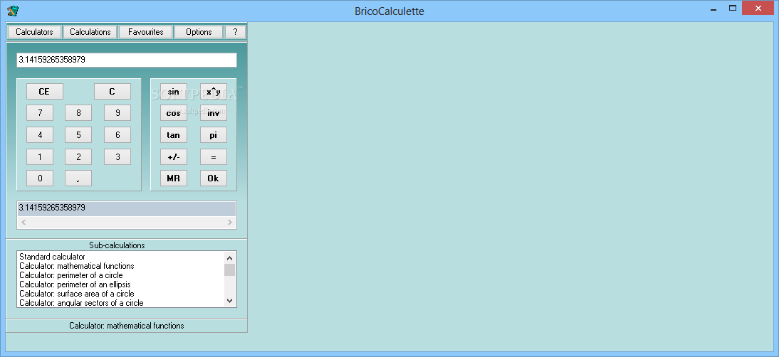Click digit 9 on keypad
The image size is (779, 357).
117,113
